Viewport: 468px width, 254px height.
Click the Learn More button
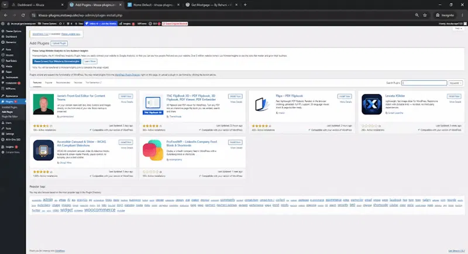tap(90, 61)
